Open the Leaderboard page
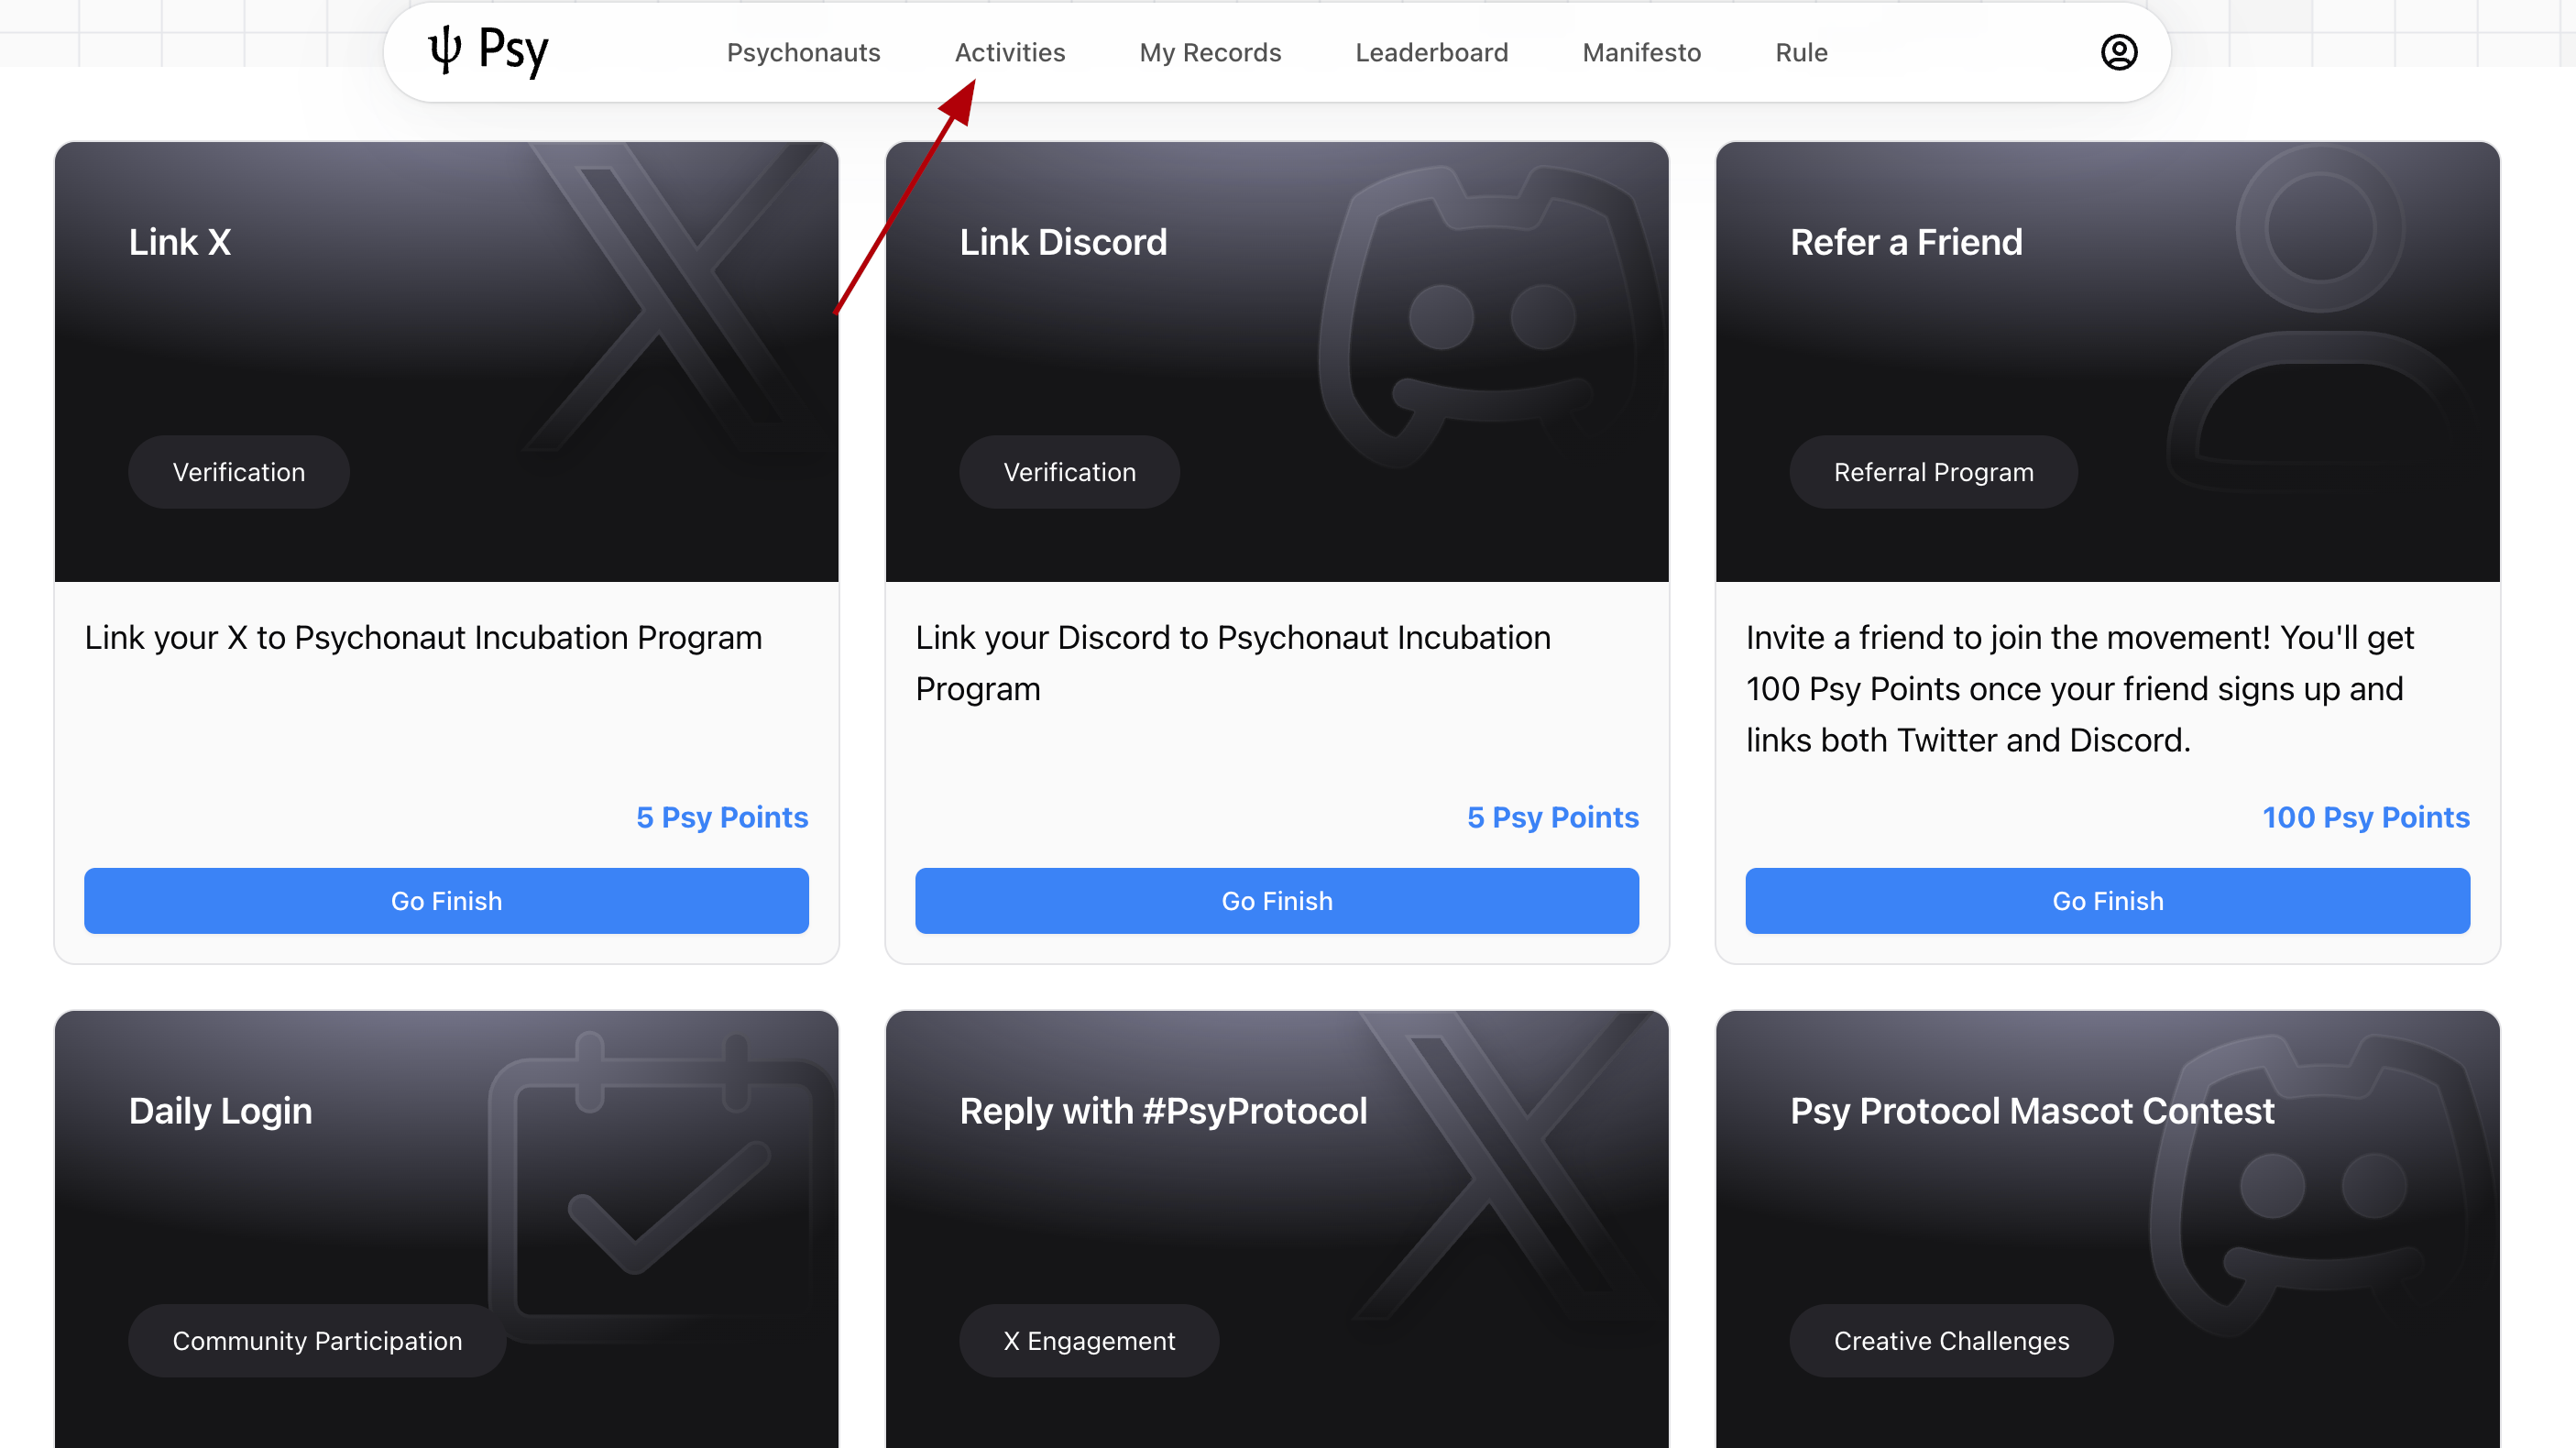Image resolution: width=2576 pixels, height=1448 pixels. coord(1431,52)
